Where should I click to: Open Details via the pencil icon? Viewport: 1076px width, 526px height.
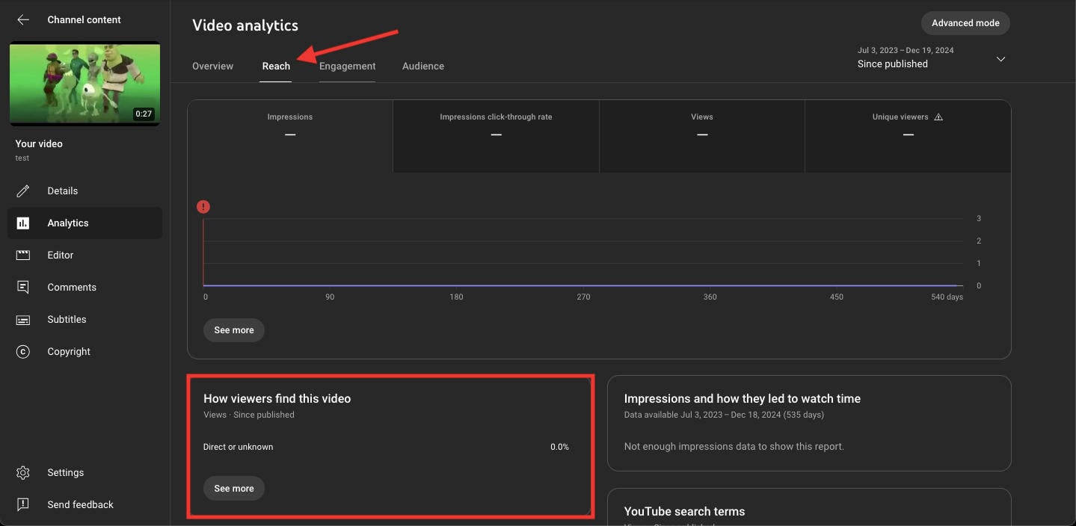click(x=23, y=191)
